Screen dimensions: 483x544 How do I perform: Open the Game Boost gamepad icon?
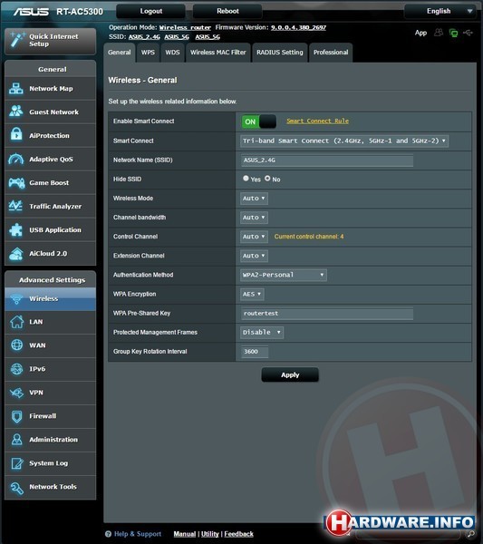[16, 182]
